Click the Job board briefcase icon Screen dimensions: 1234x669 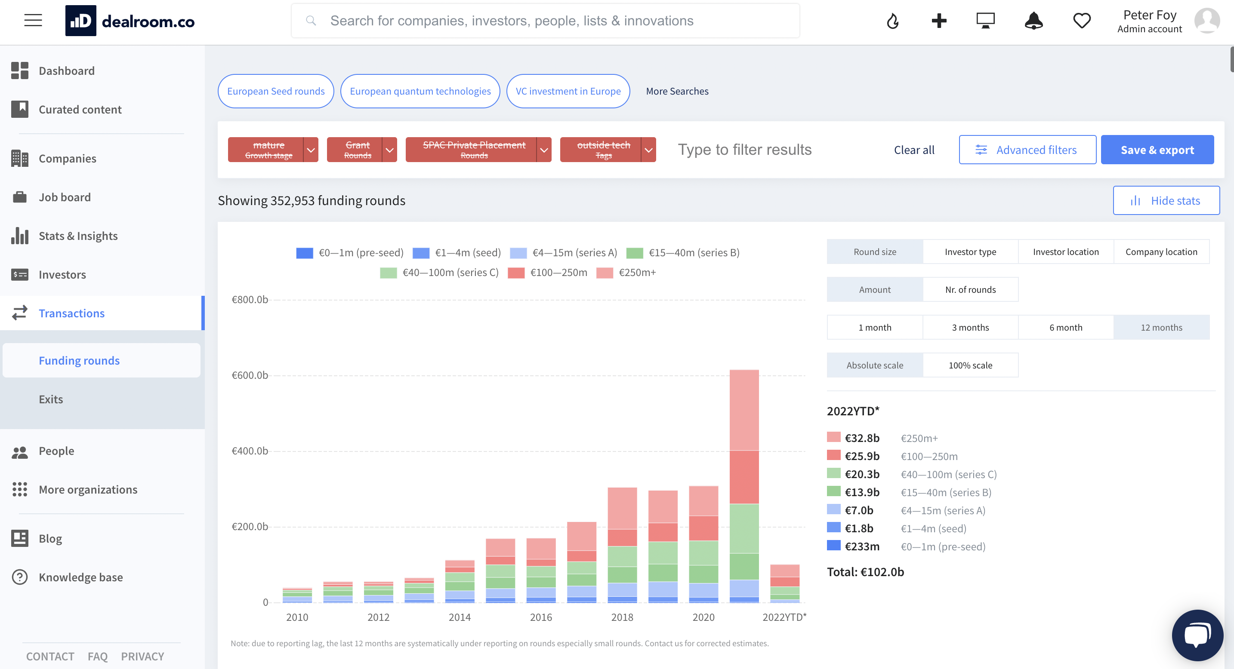(x=20, y=196)
